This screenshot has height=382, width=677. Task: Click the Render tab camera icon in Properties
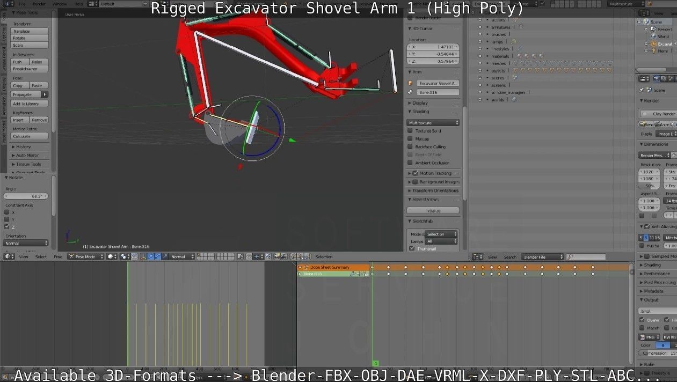click(657, 78)
